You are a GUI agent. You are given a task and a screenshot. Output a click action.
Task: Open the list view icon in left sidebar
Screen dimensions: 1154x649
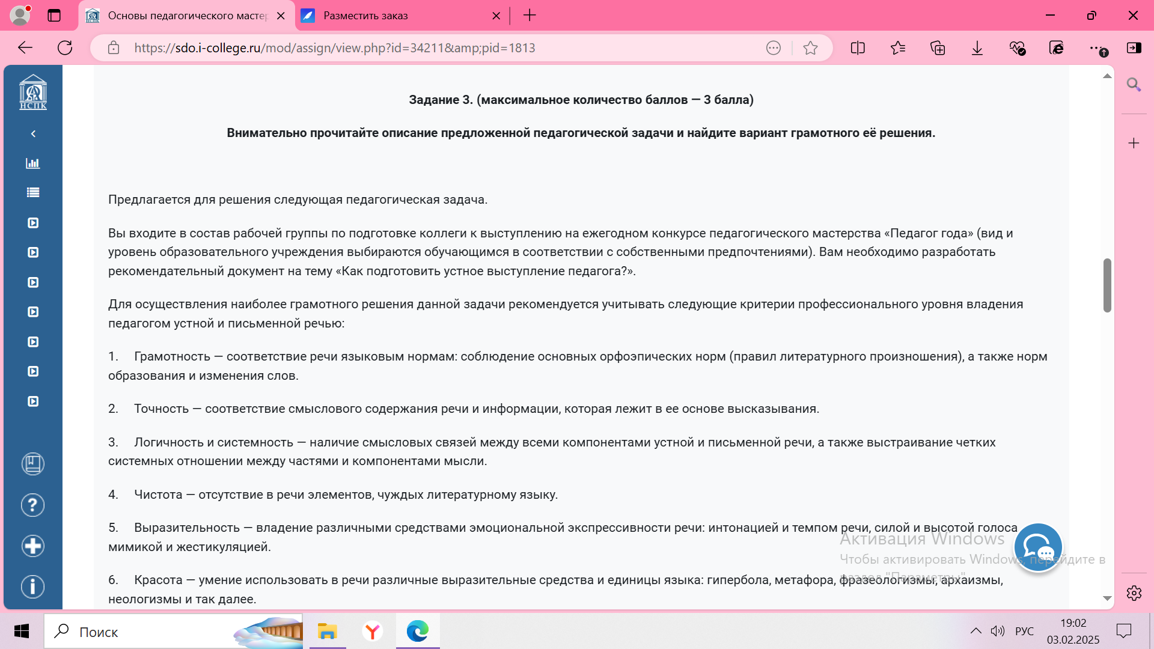33,192
